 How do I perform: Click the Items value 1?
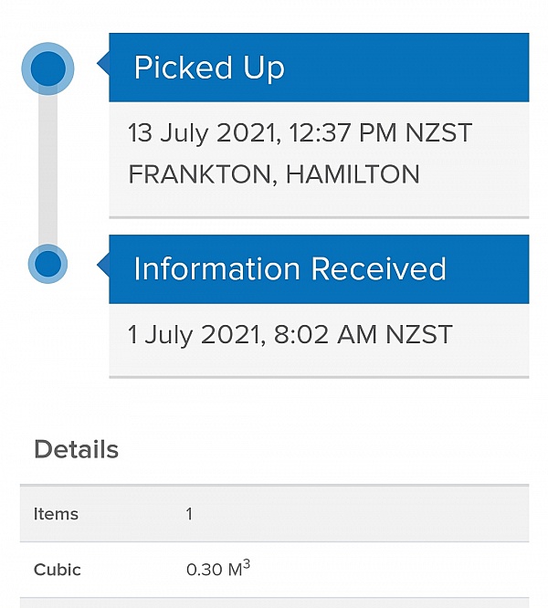(x=189, y=514)
